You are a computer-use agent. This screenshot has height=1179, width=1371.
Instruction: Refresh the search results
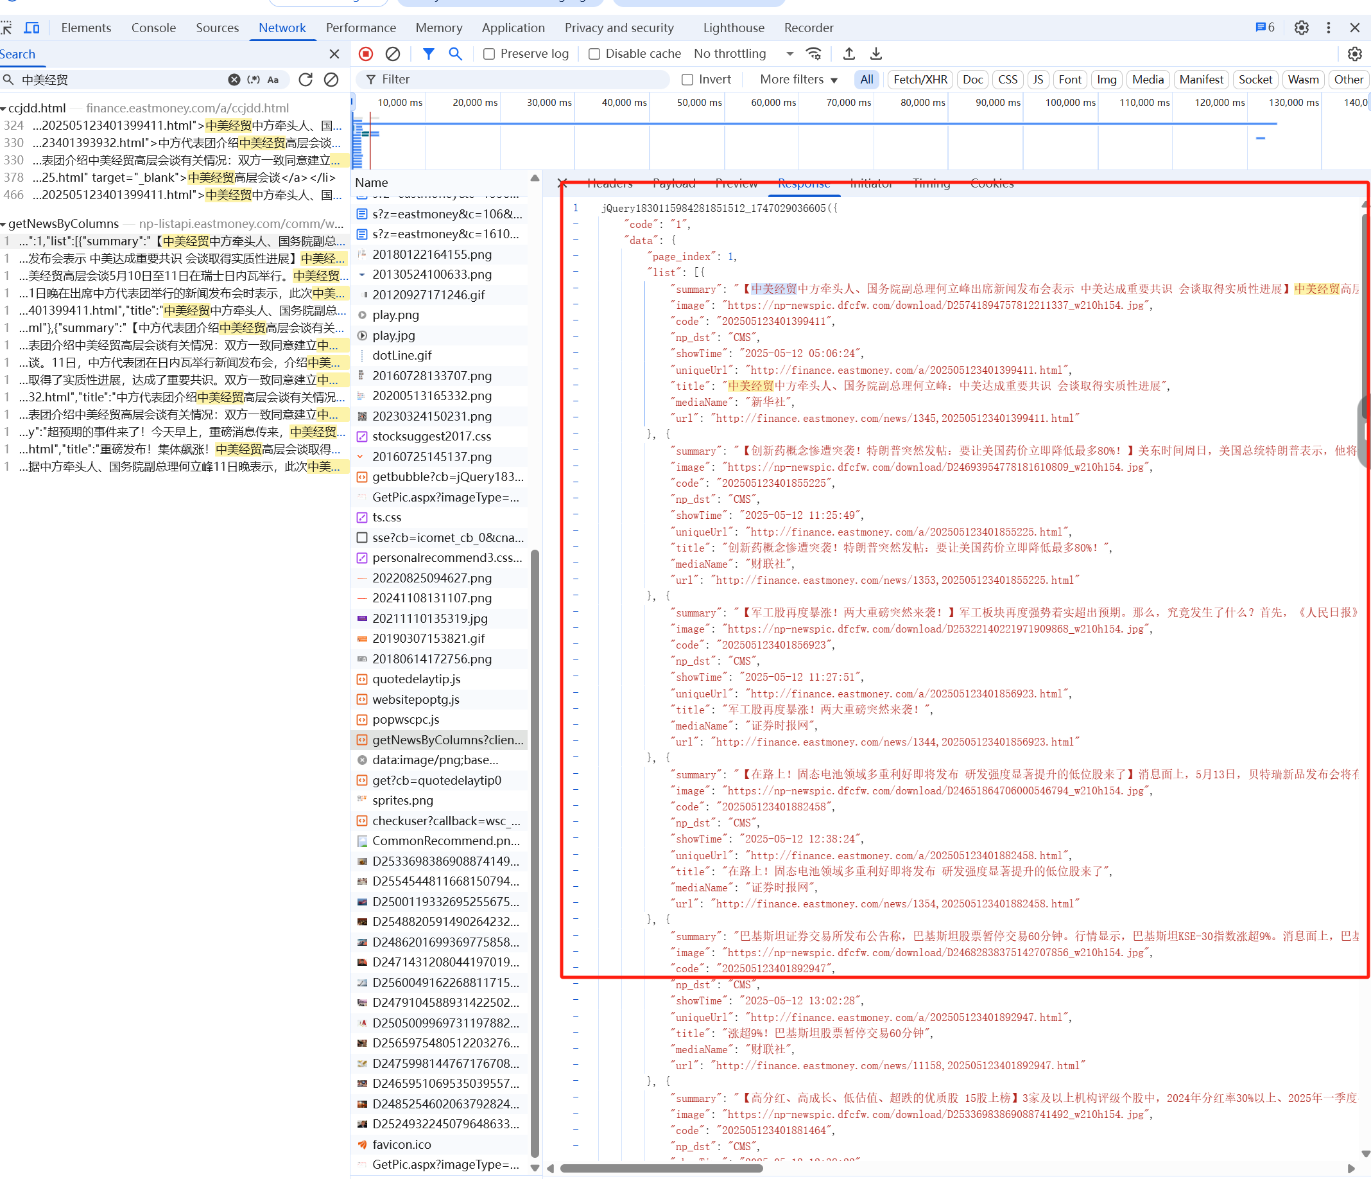305,80
